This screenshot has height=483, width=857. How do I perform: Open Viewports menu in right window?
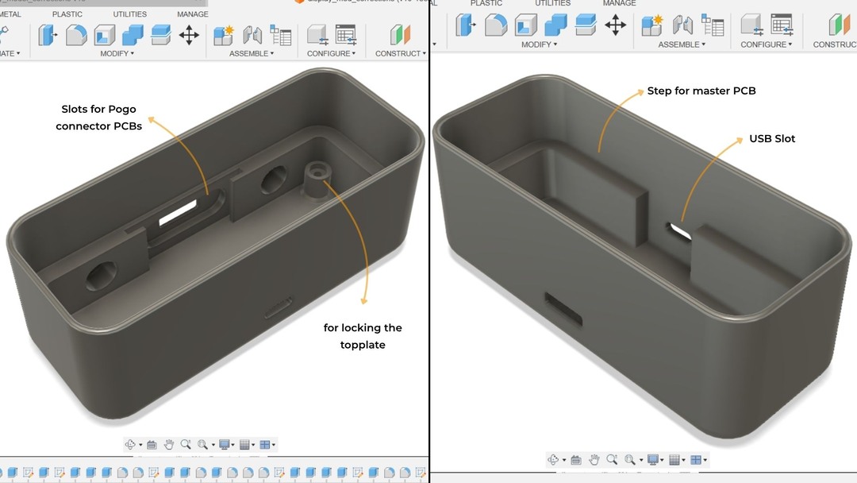(x=698, y=459)
